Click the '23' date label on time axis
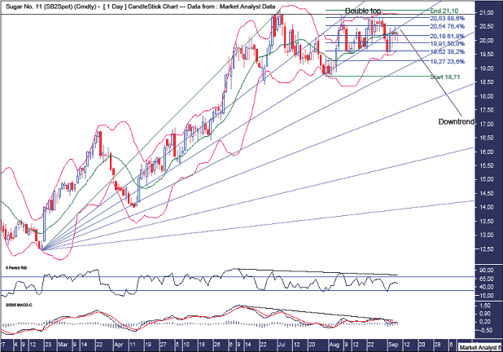This screenshot has width=503, height=352. tap(48, 345)
